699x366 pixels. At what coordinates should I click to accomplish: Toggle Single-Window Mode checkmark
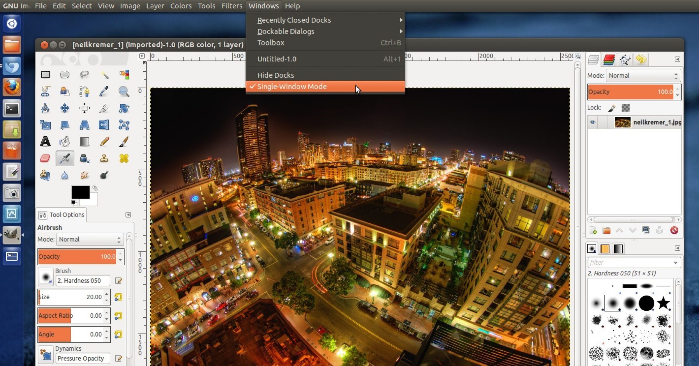coord(292,86)
